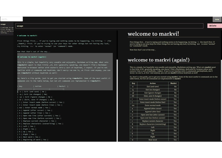Viewport: 222px width, 158px height.
Task: Click '## welcome to markvi (again!)' editor line
Action: click(32, 57)
